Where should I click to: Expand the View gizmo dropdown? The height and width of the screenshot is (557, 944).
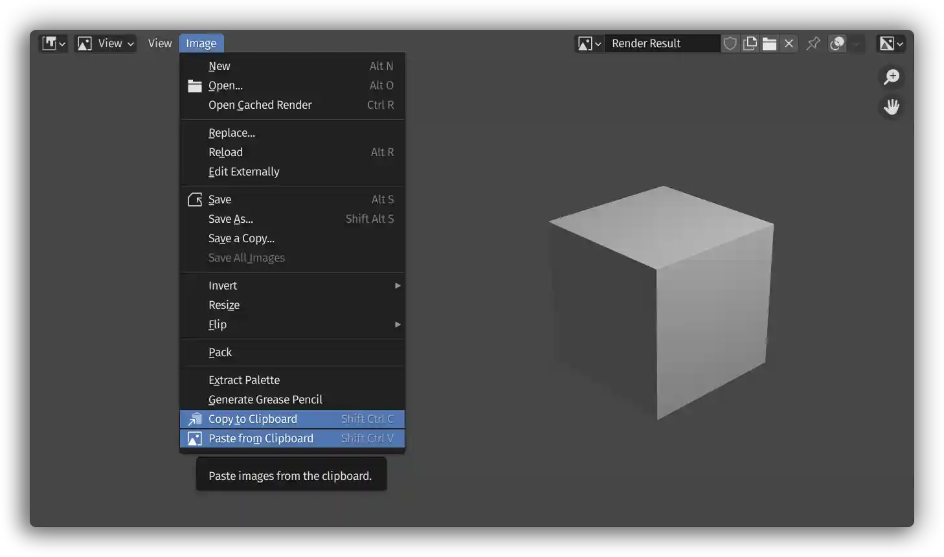105,43
